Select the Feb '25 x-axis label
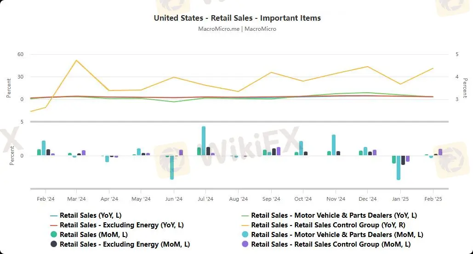Screen dimensions: 473x254 (432, 199)
